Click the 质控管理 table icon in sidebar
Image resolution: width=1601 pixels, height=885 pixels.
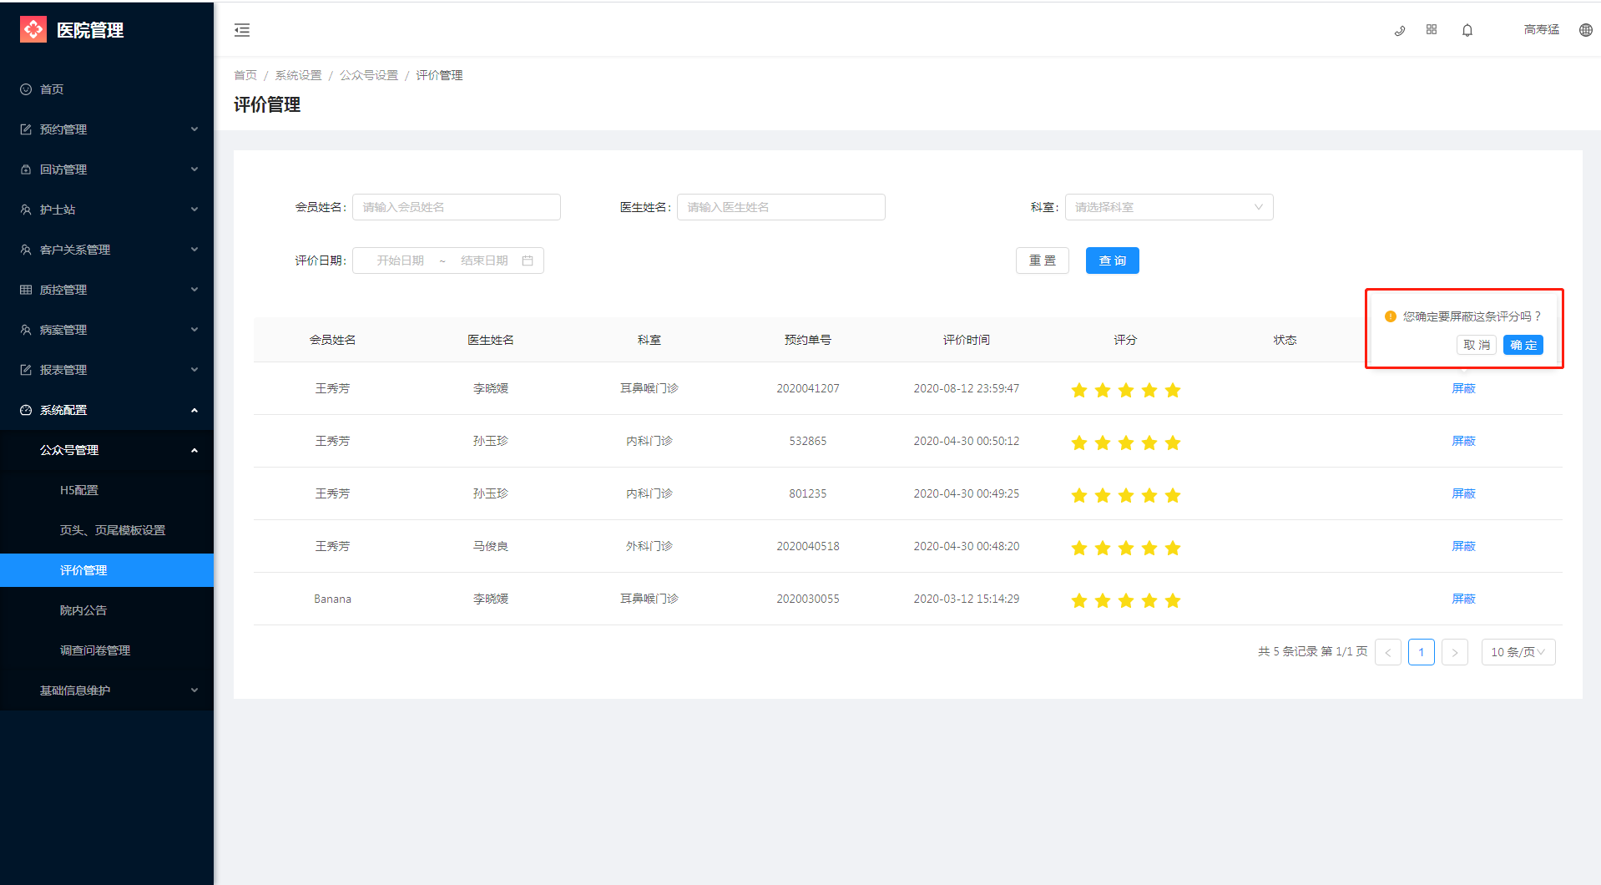tap(26, 290)
